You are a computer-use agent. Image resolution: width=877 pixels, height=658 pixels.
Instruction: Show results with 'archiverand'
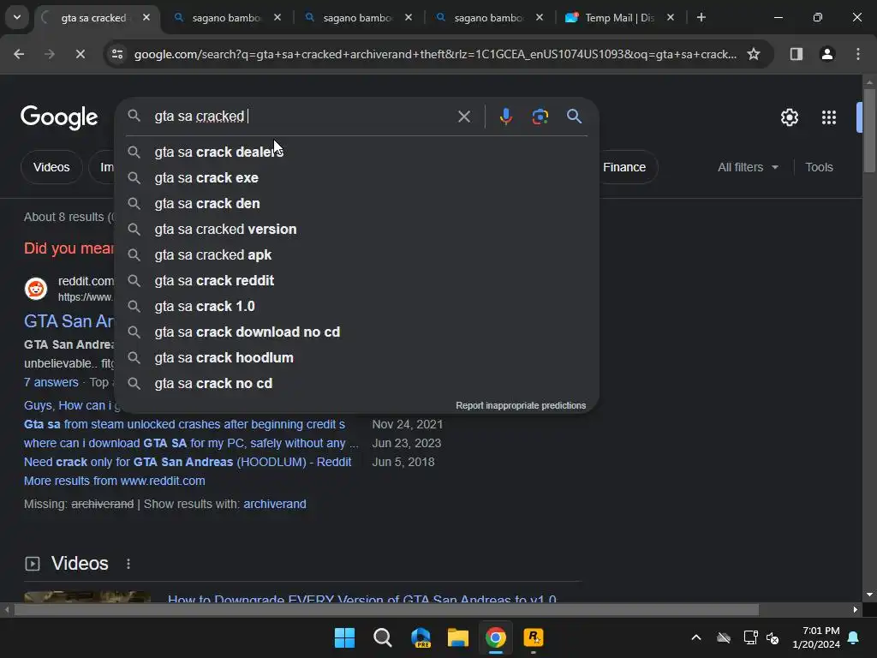(275, 504)
